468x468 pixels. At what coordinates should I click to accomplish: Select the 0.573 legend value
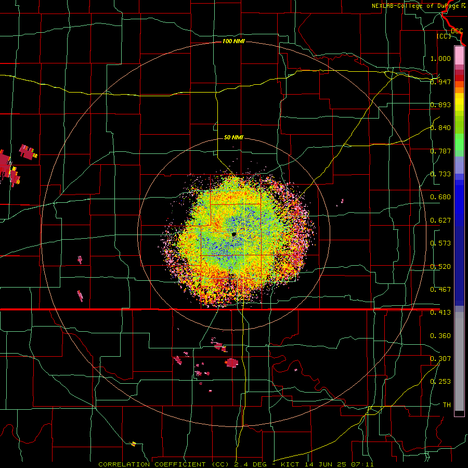click(440, 243)
